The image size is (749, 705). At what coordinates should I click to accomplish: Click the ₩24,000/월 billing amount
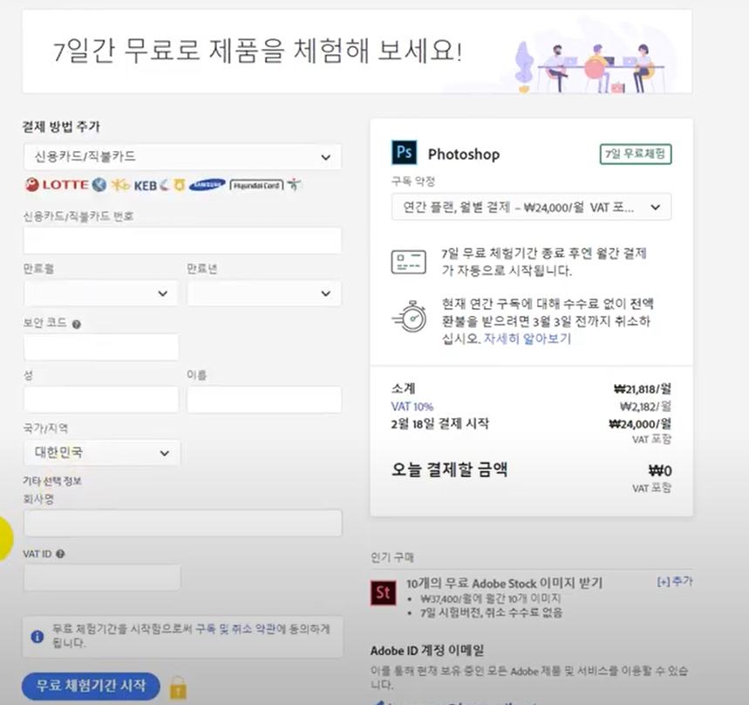click(x=640, y=423)
